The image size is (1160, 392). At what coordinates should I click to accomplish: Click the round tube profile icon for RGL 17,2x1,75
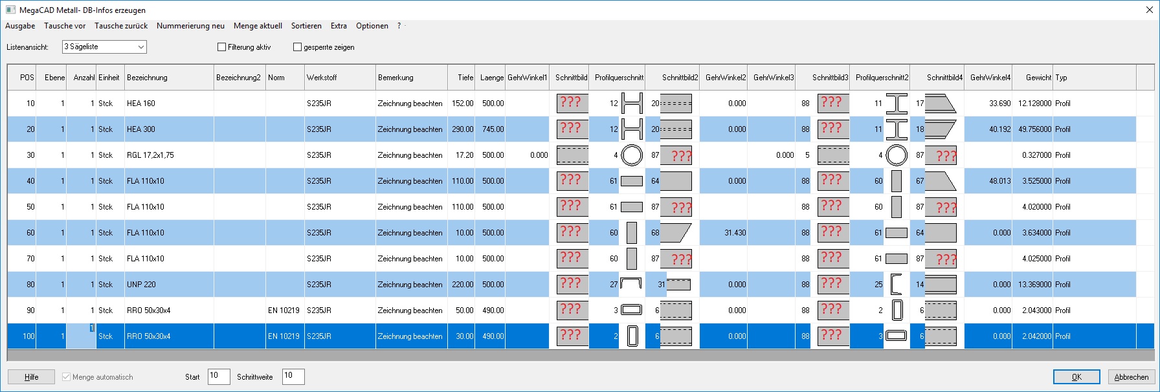point(632,155)
